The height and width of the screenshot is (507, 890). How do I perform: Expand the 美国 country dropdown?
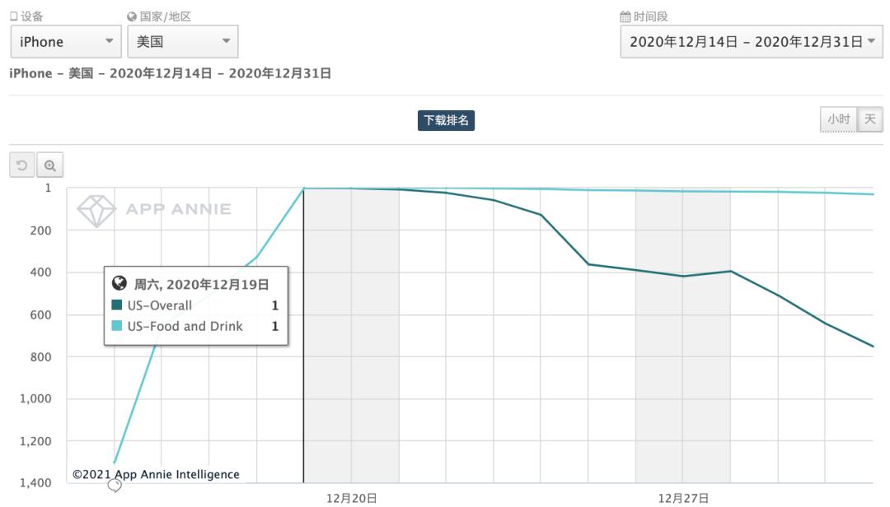(183, 42)
